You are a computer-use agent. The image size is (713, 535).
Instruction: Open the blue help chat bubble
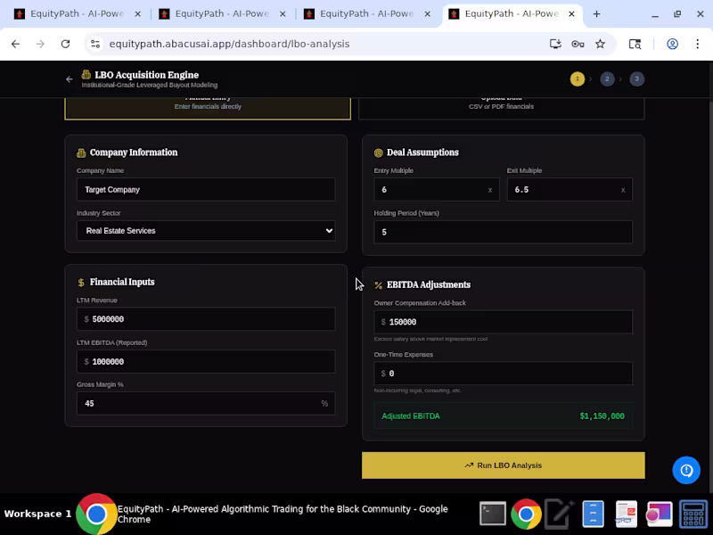click(x=686, y=470)
